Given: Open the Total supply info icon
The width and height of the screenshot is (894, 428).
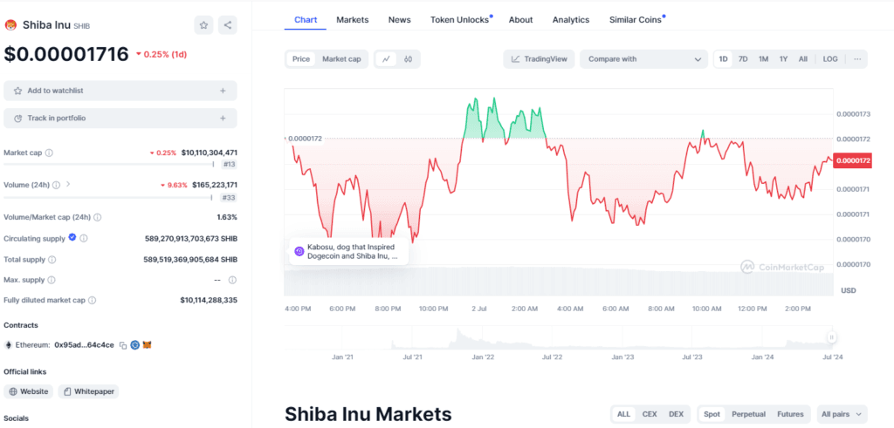Looking at the screenshot, I should point(52,260).
